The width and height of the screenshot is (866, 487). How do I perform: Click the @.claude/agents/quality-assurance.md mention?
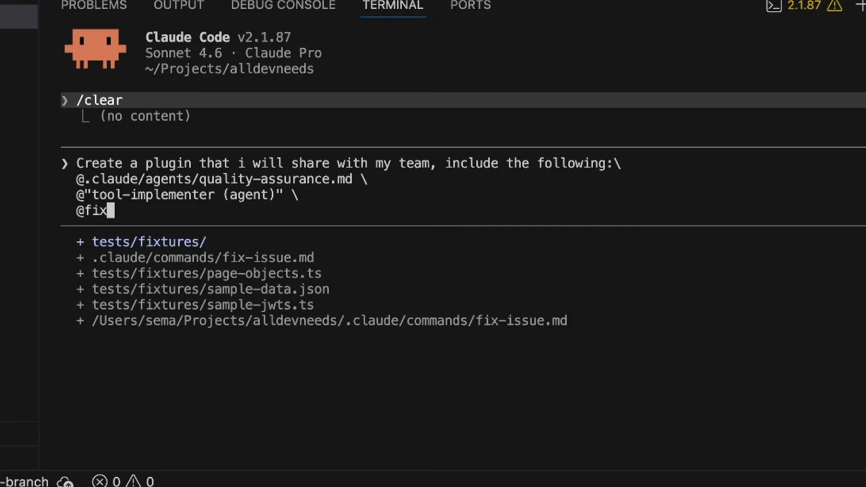click(214, 179)
